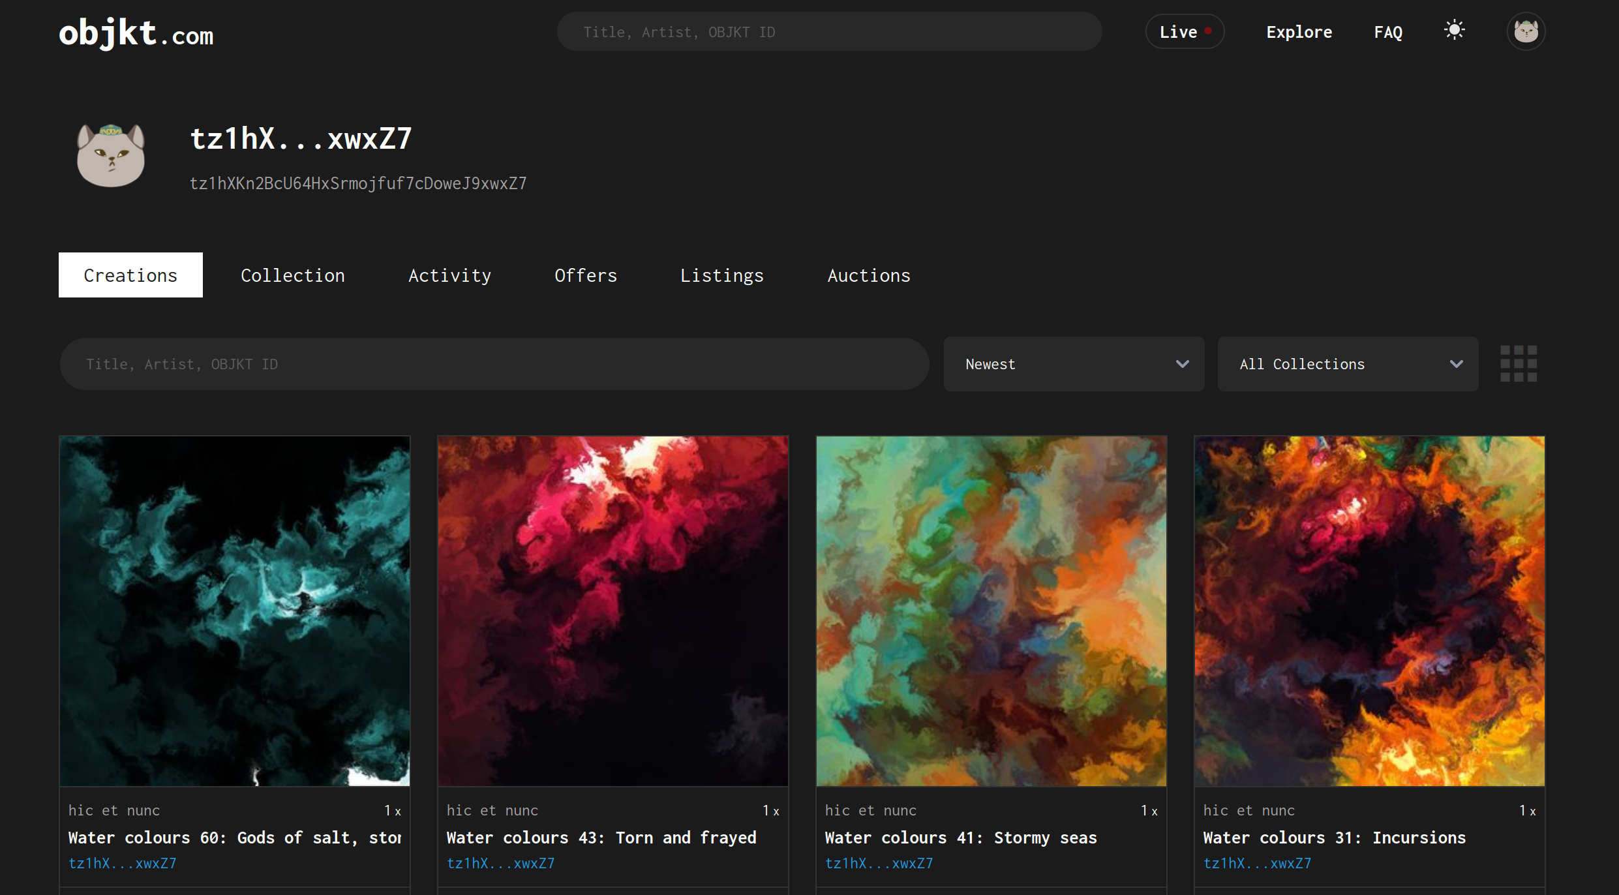The image size is (1619, 895).
Task: Select the Creations tab
Action: point(130,275)
